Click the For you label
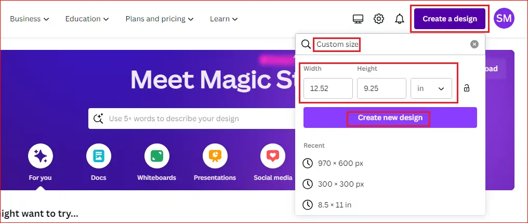Screen dimensions: 528x223 click(x=41, y=178)
